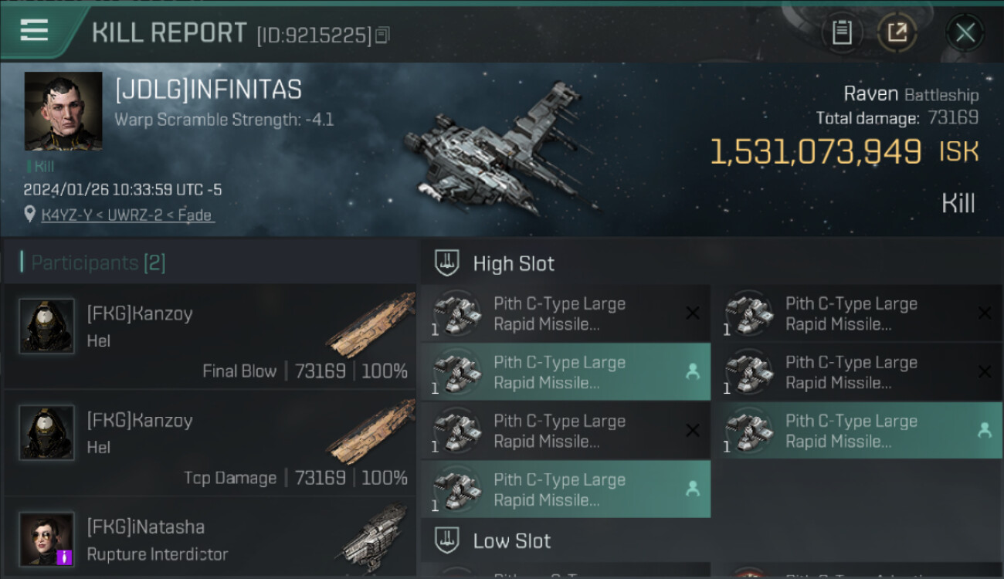Viewport: 1004px width, 579px height.
Task: Click iNatasha's pilot portrait
Action: (47, 539)
